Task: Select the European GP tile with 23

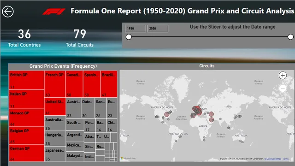Action: (112, 108)
